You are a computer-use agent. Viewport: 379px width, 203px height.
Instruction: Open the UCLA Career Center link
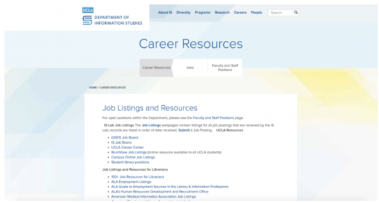(x=127, y=147)
